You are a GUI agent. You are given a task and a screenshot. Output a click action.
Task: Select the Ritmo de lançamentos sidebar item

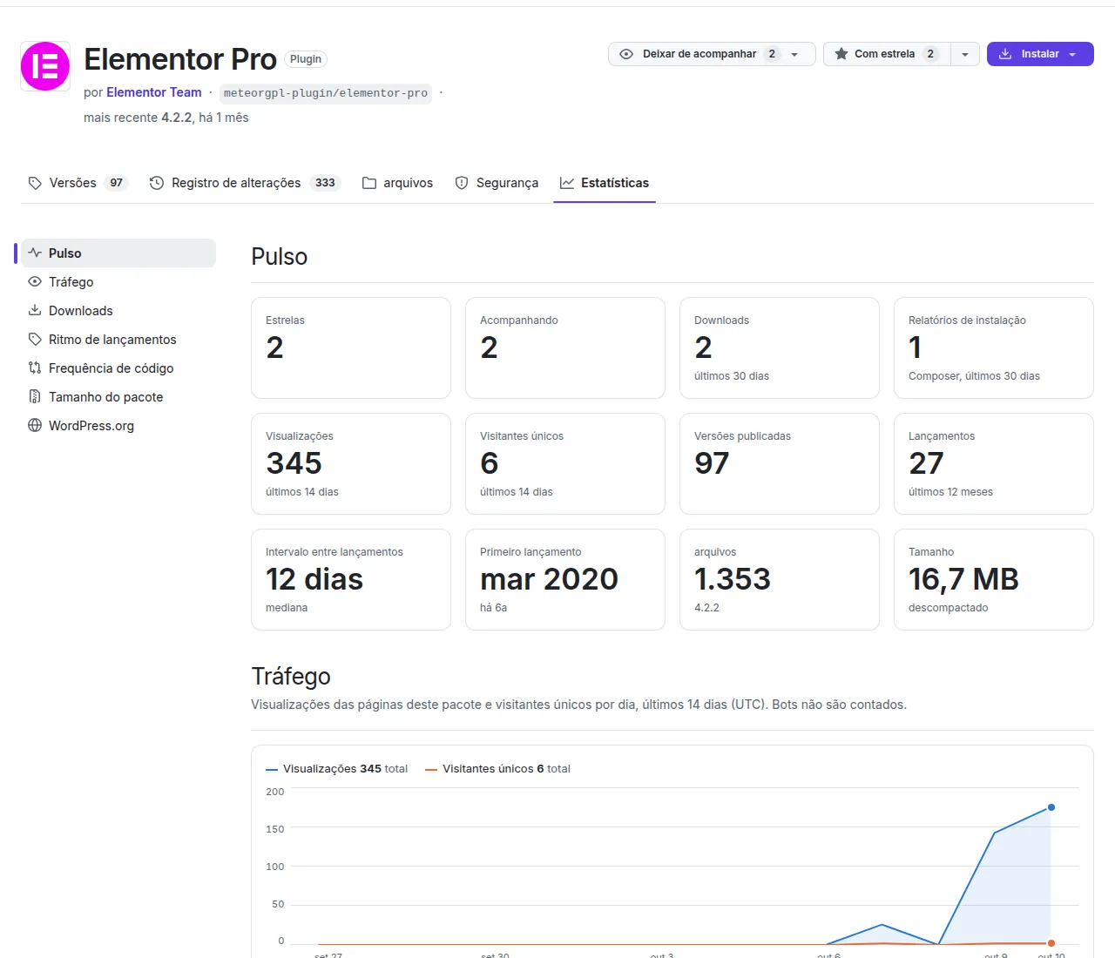pyautogui.click(x=118, y=339)
